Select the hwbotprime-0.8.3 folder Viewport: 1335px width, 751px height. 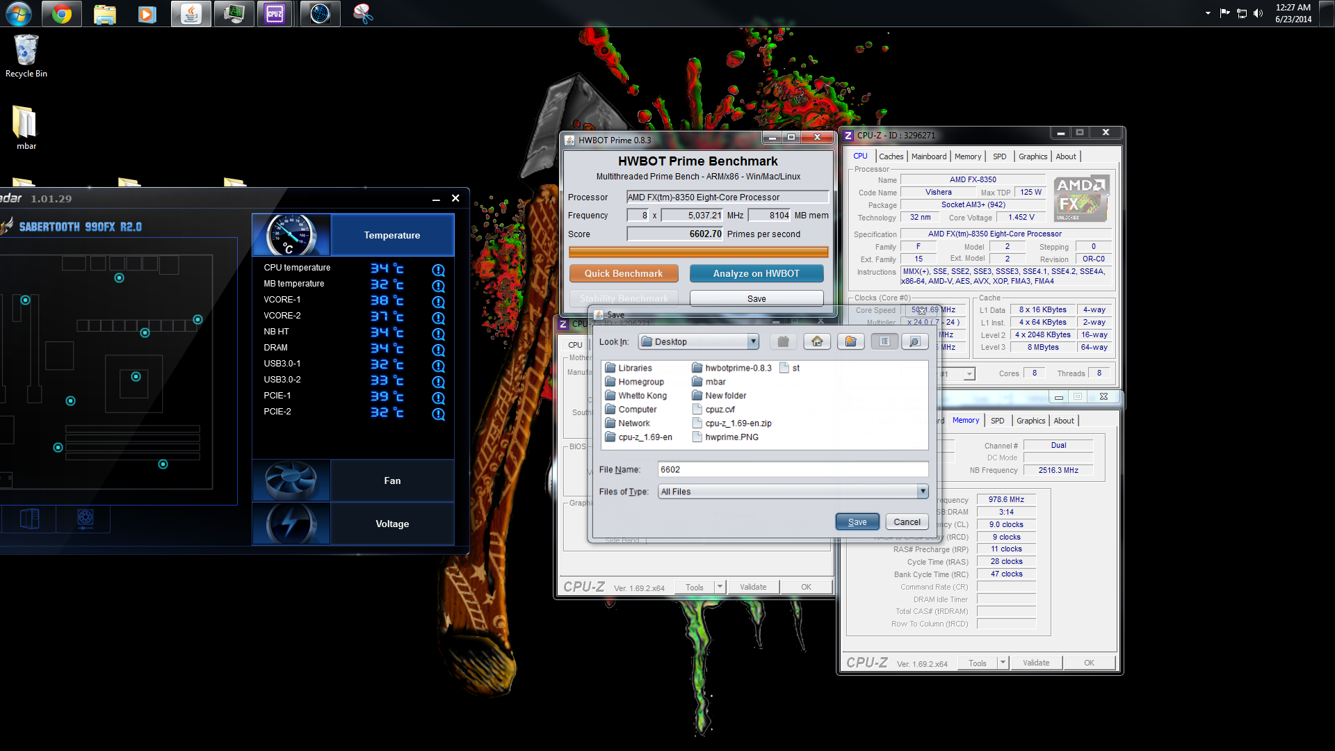(x=731, y=368)
